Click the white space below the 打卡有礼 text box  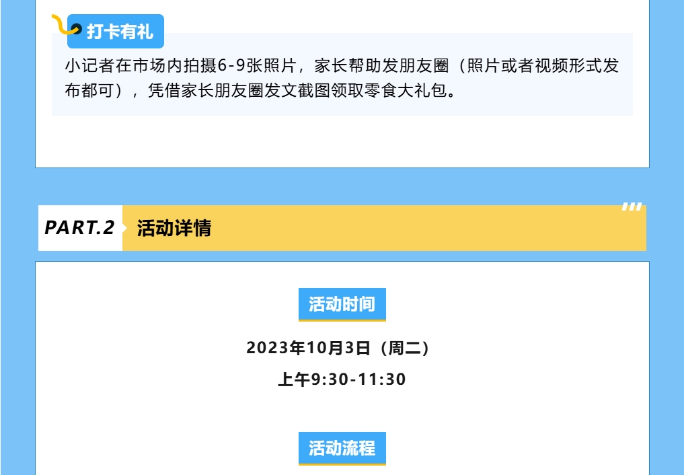(342, 141)
